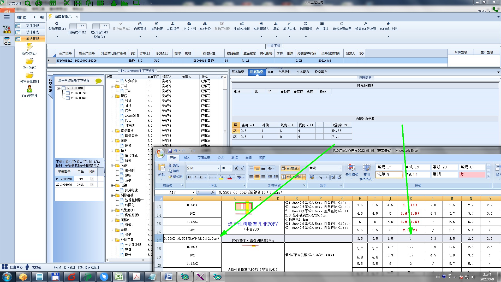501x282 pixels.
Task: Collapse 4C1GH058A0 tree root node
Action: tap(59, 88)
